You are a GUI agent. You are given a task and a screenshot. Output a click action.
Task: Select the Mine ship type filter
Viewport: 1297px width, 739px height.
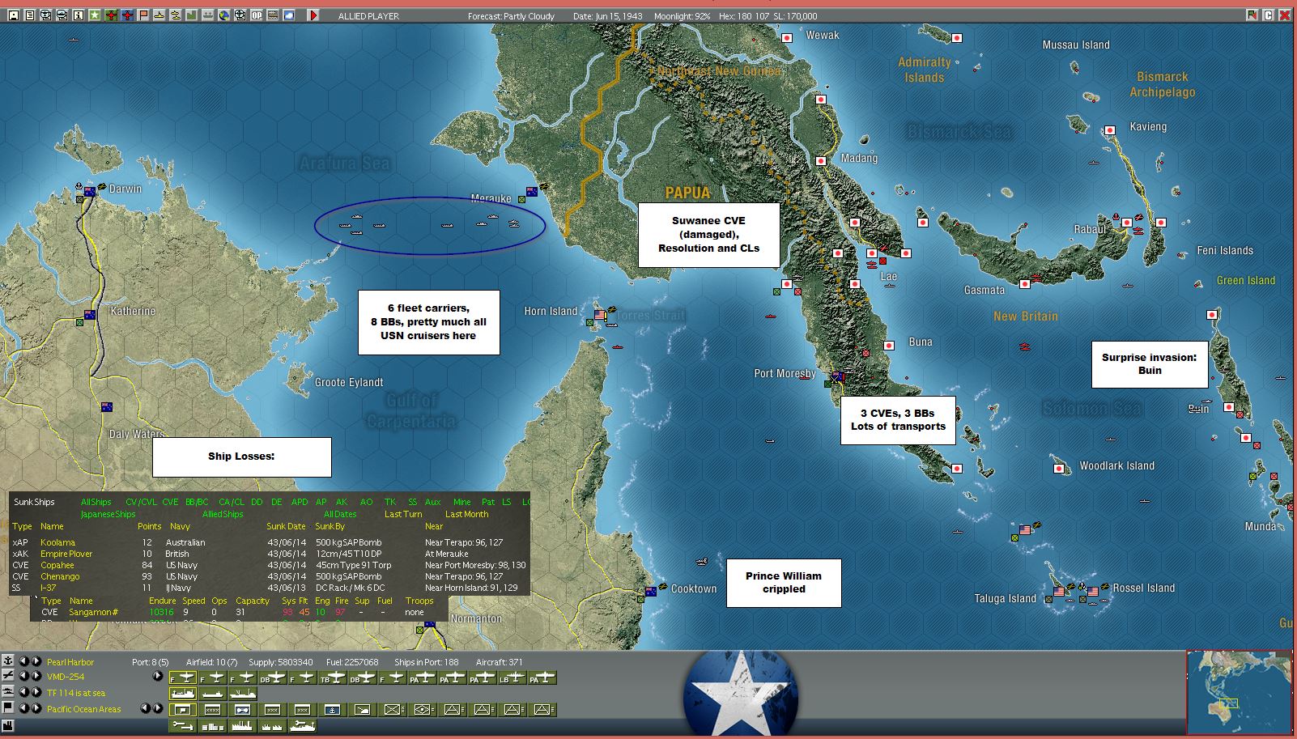(x=461, y=502)
